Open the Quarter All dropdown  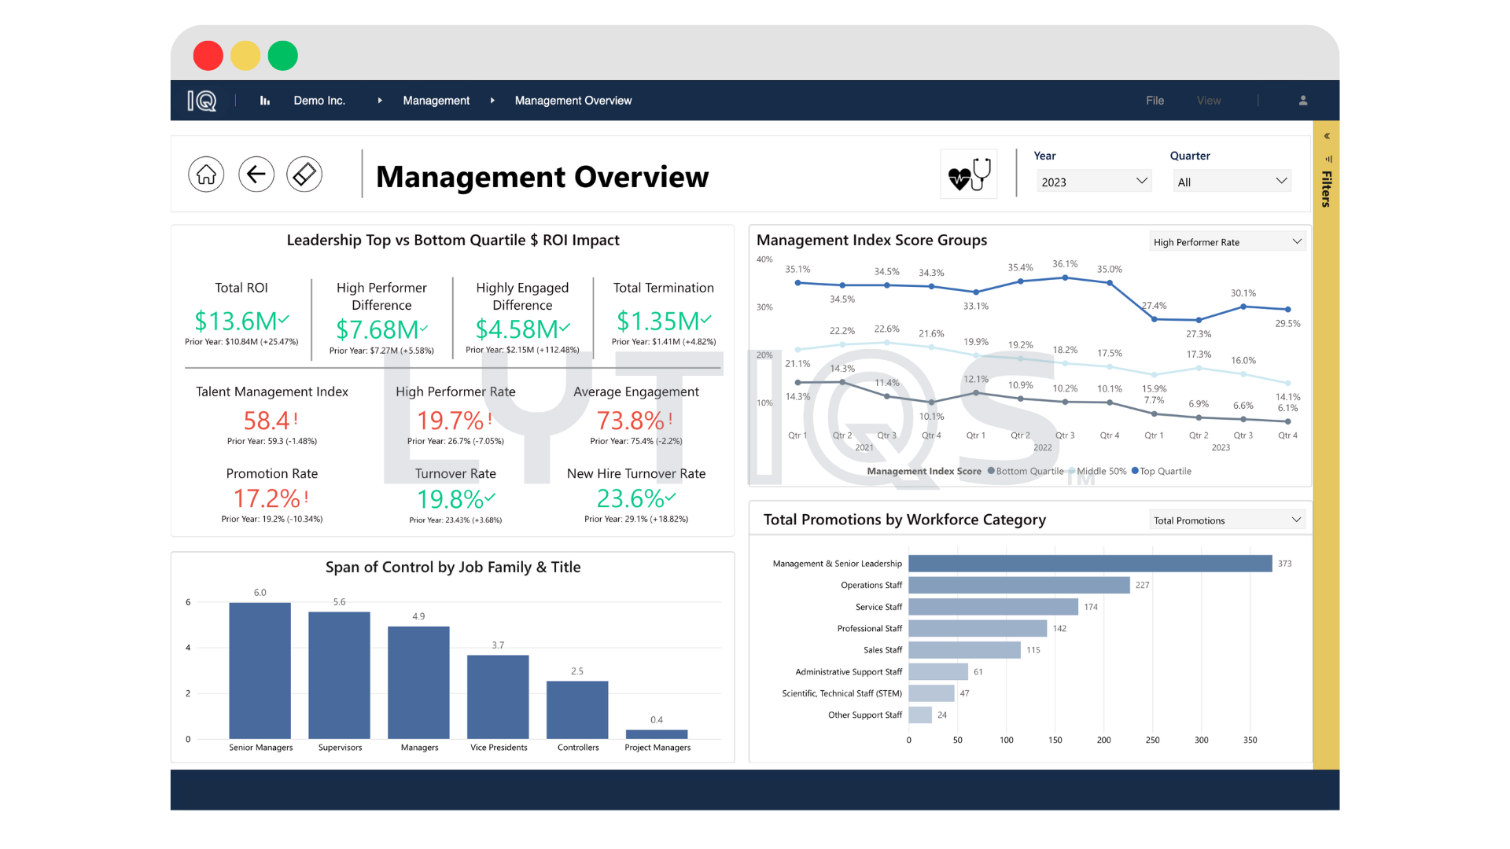[1232, 182]
